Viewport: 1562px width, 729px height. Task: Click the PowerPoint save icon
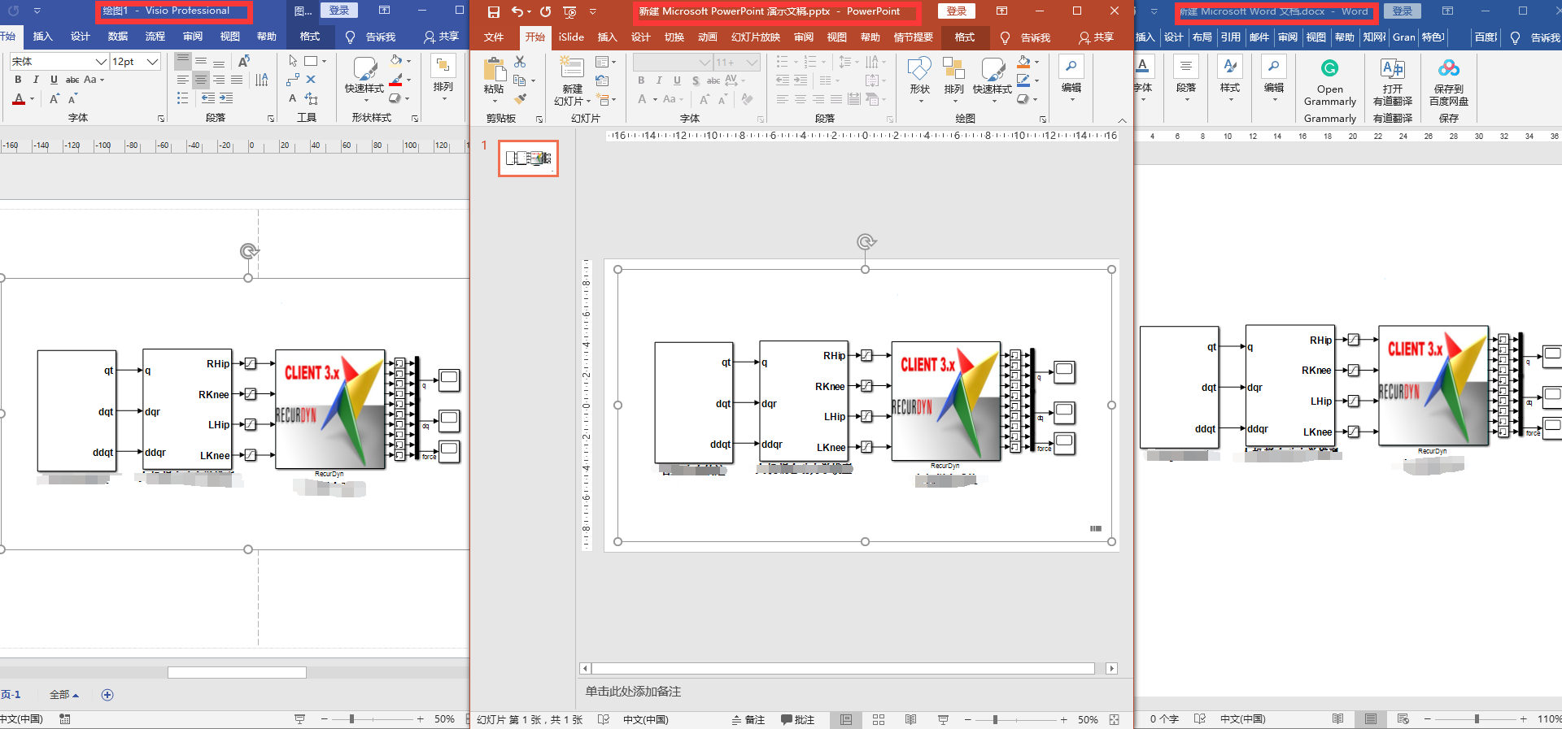[x=493, y=11]
